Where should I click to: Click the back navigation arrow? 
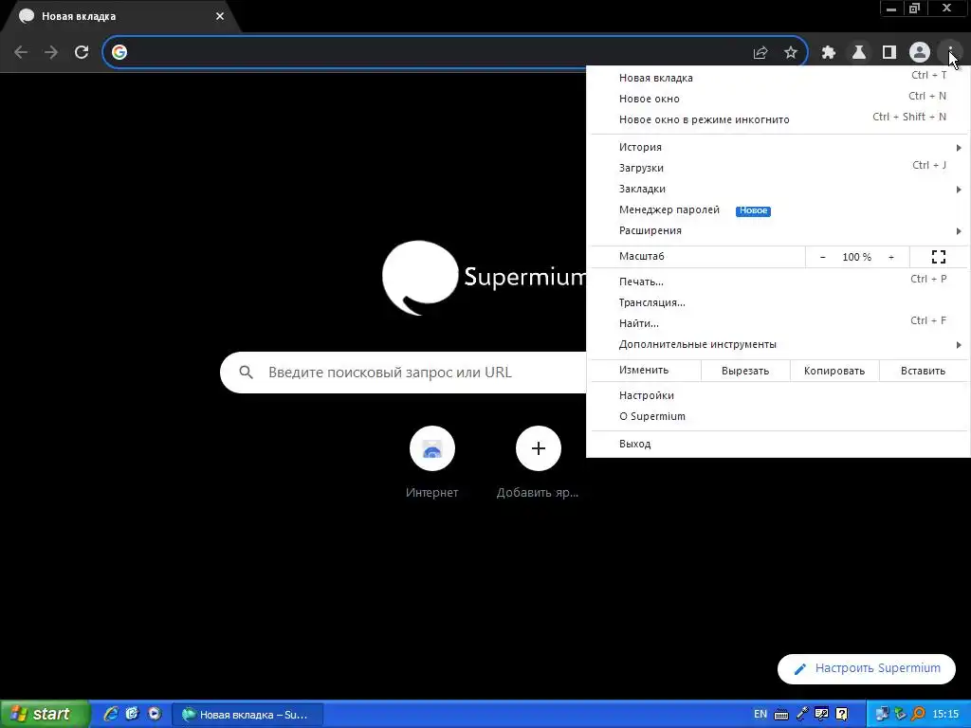click(x=21, y=52)
